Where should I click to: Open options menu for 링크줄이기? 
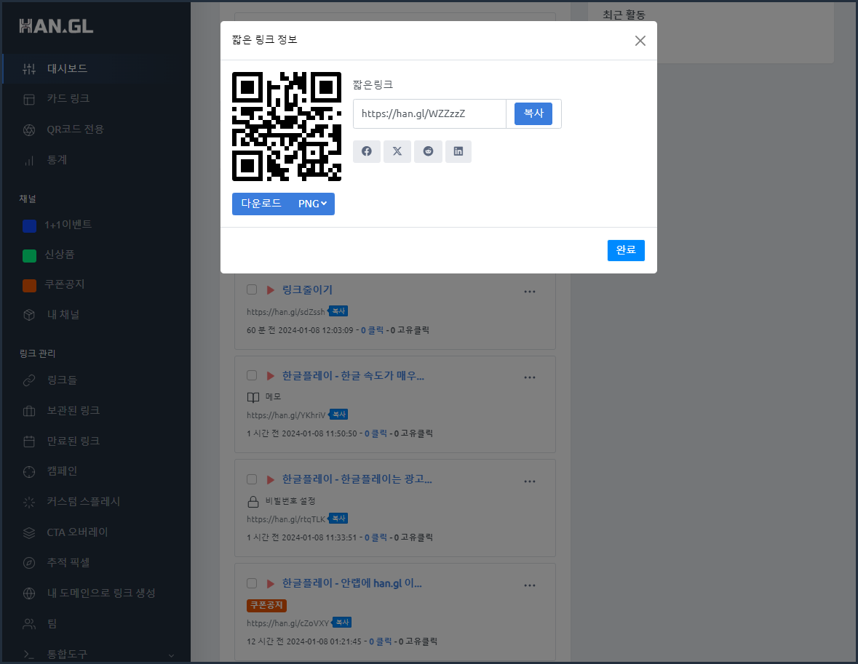pos(530,292)
